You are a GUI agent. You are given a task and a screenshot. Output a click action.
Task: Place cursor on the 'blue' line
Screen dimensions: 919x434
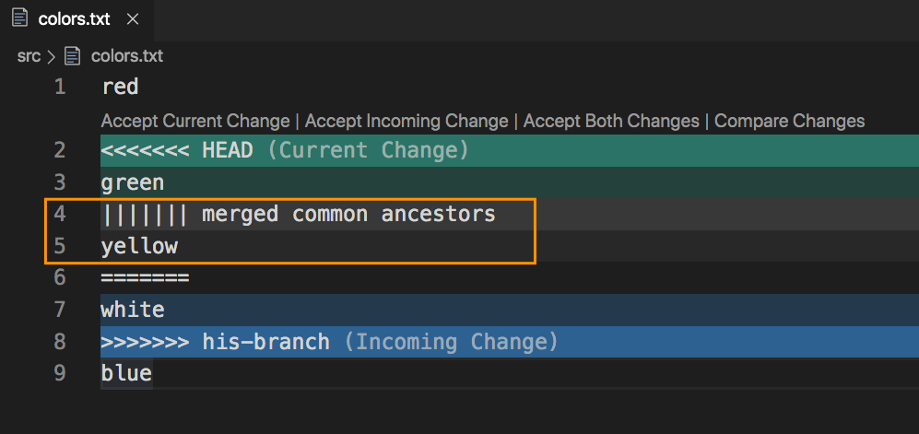click(x=126, y=373)
